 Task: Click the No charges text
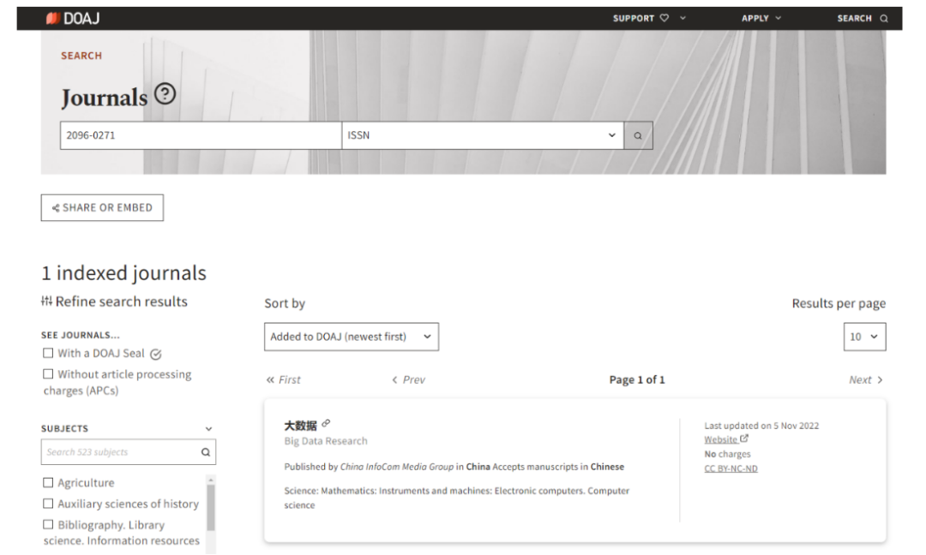click(x=727, y=454)
